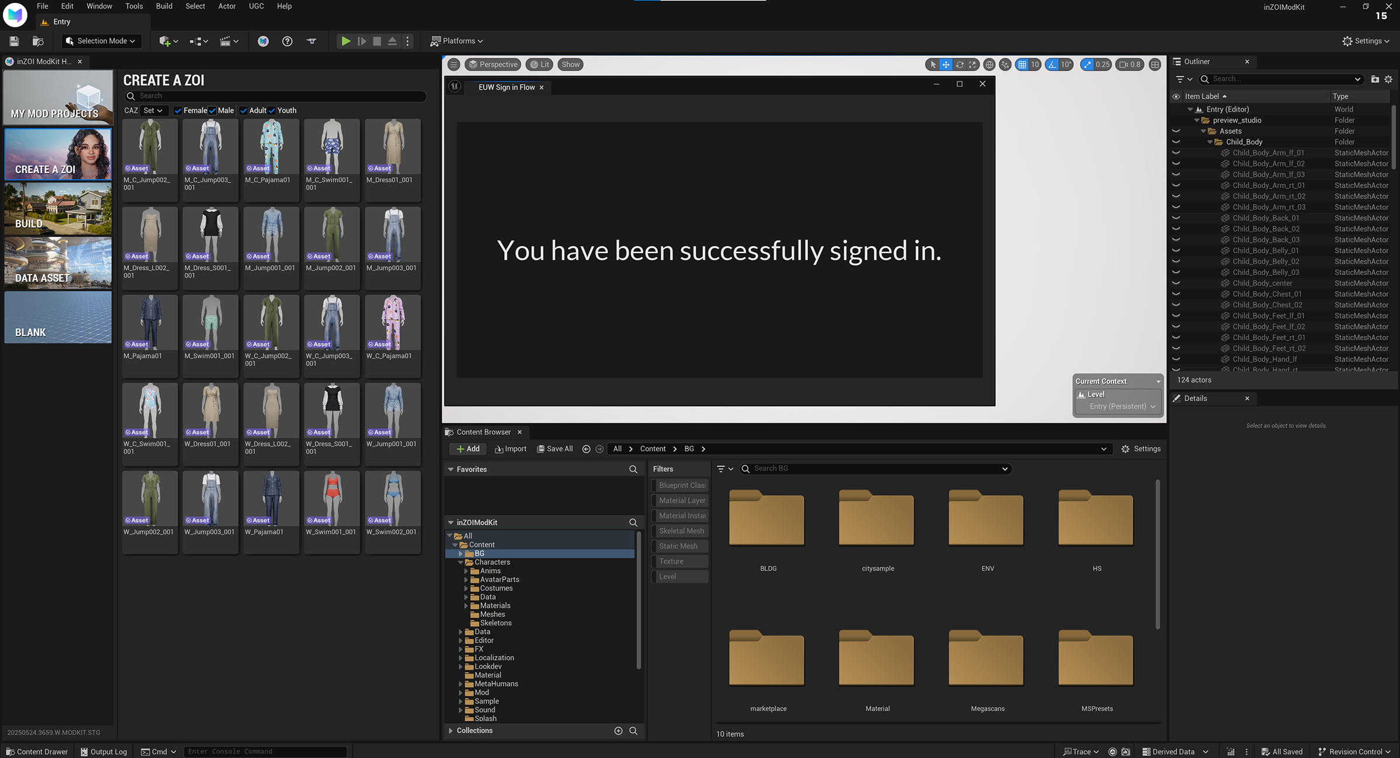Open play options three-dot menu
Viewport: 1400px width, 758px height.
pos(408,41)
